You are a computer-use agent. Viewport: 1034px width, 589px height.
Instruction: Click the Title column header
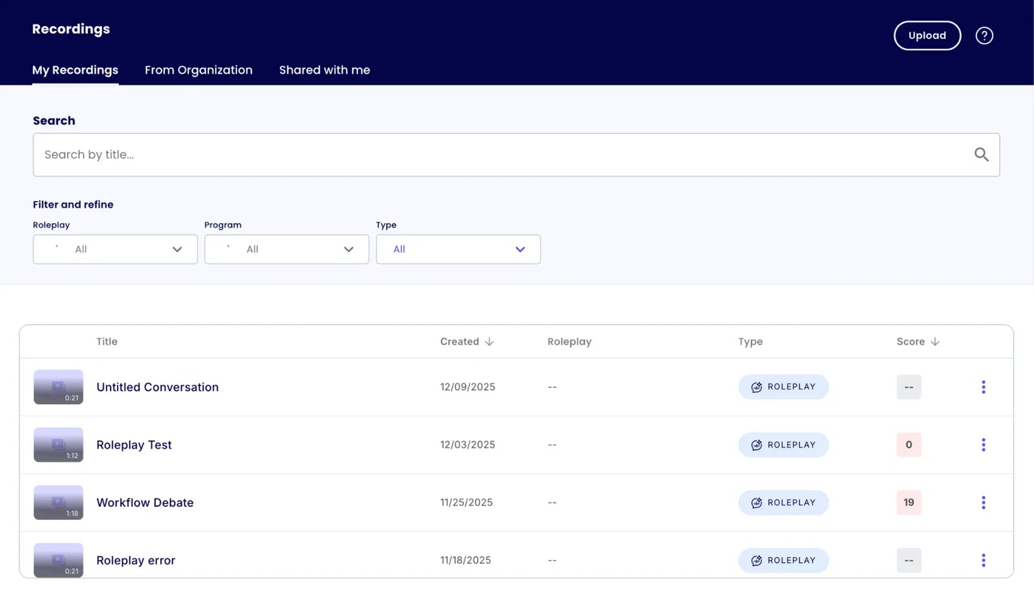pyautogui.click(x=107, y=341)
